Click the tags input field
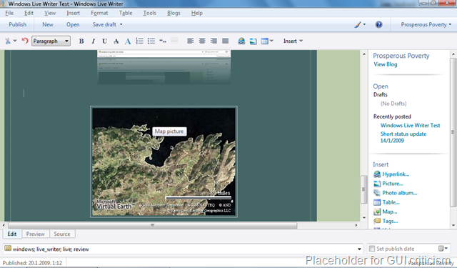Image resolution: width=457 pixels, height=268 pixels. [183, 249]
